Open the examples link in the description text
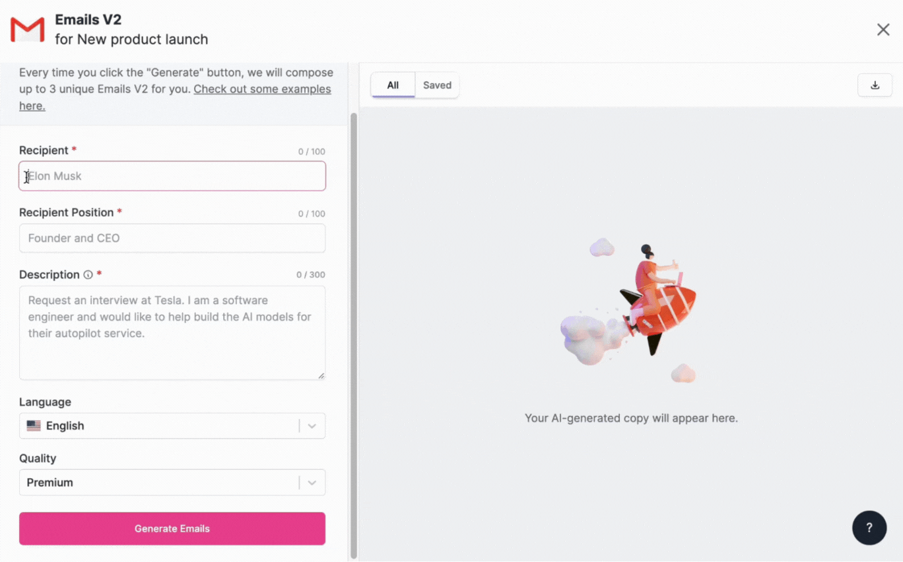Screen dimensions: 903x562 click(x=262, y=88)
